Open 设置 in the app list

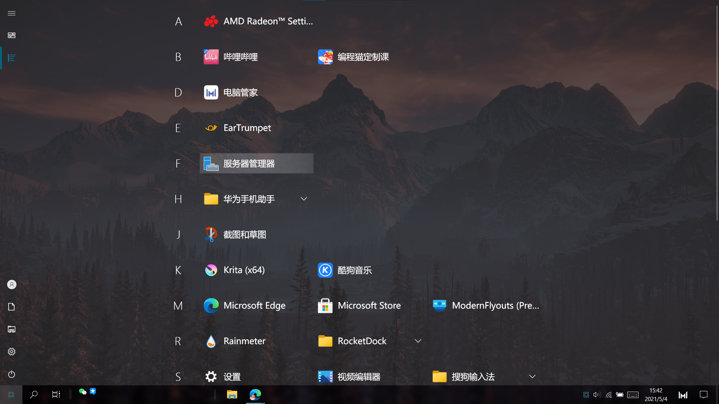point(257,377)
